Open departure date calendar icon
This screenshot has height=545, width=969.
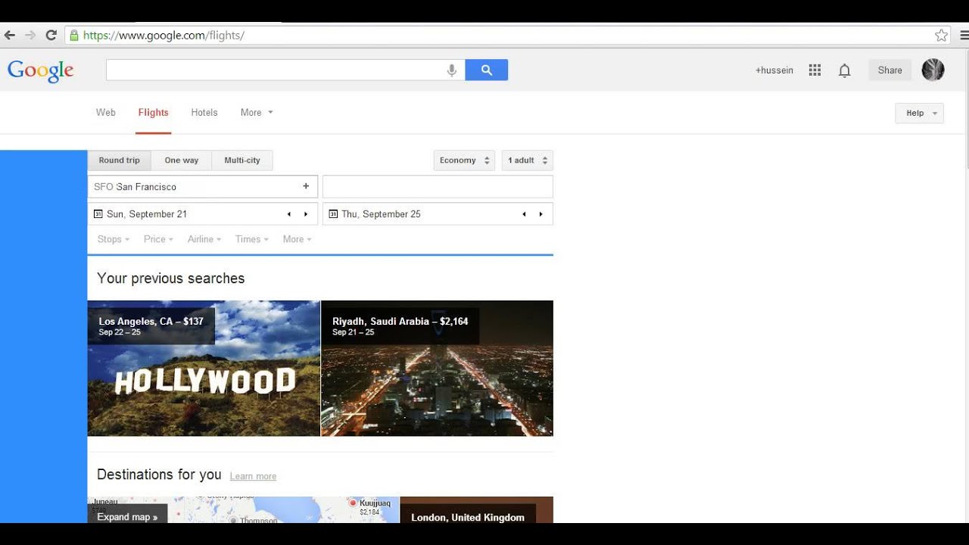(x=98, y=214)
